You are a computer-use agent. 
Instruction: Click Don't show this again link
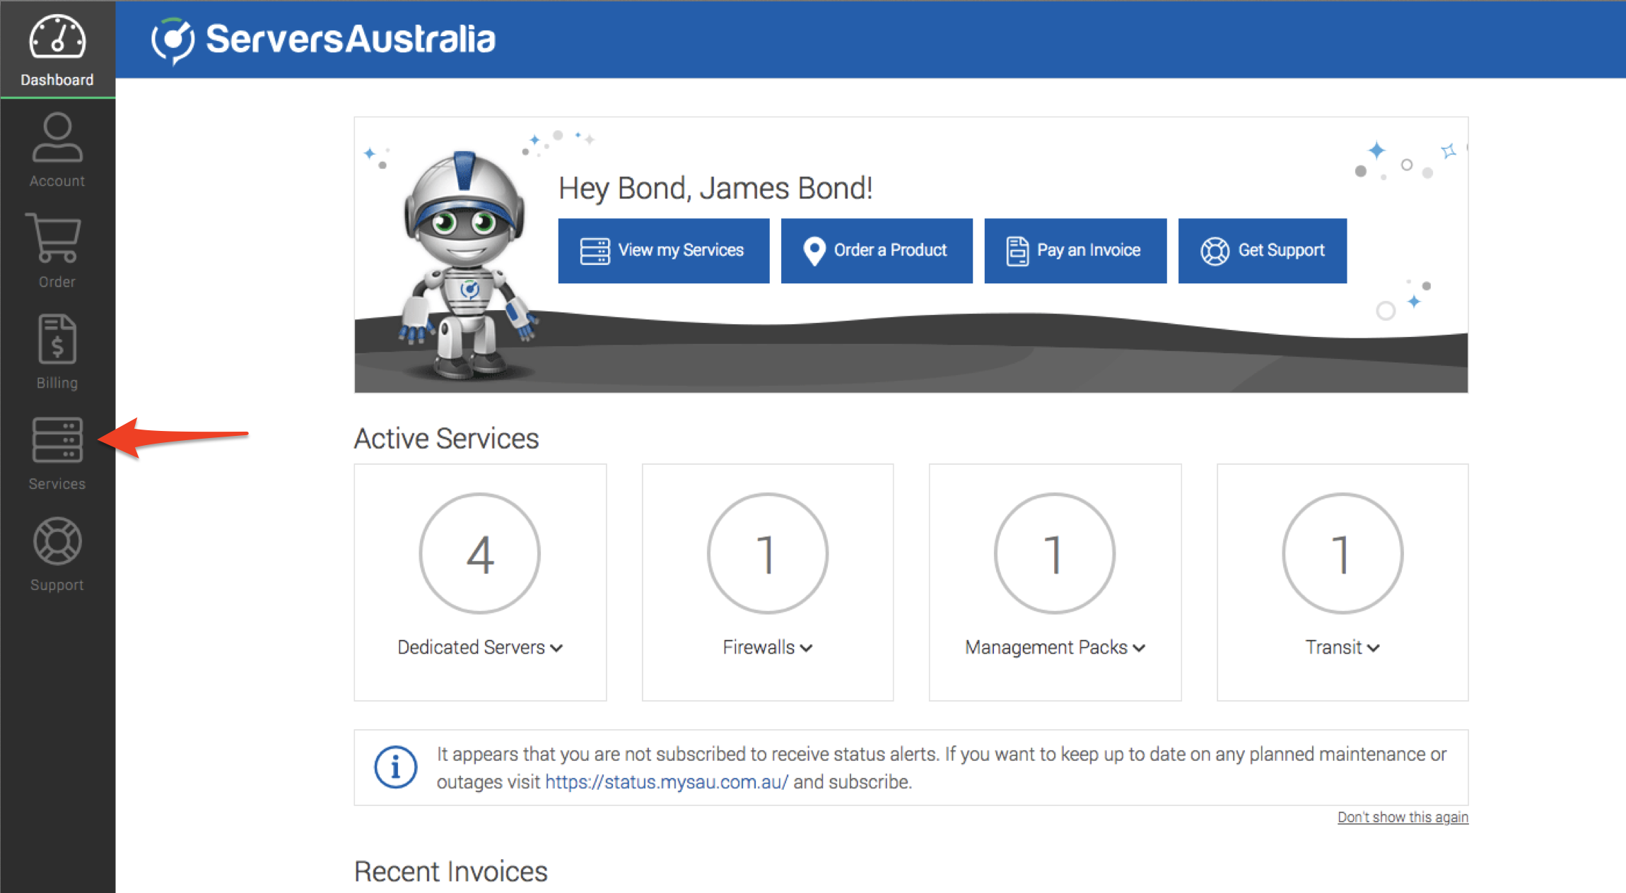coord(1402,817)
